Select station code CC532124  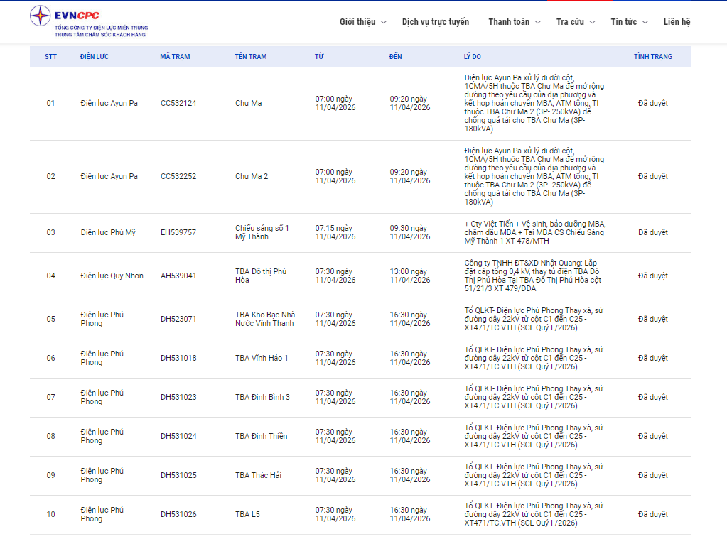(x=178, y=104)
